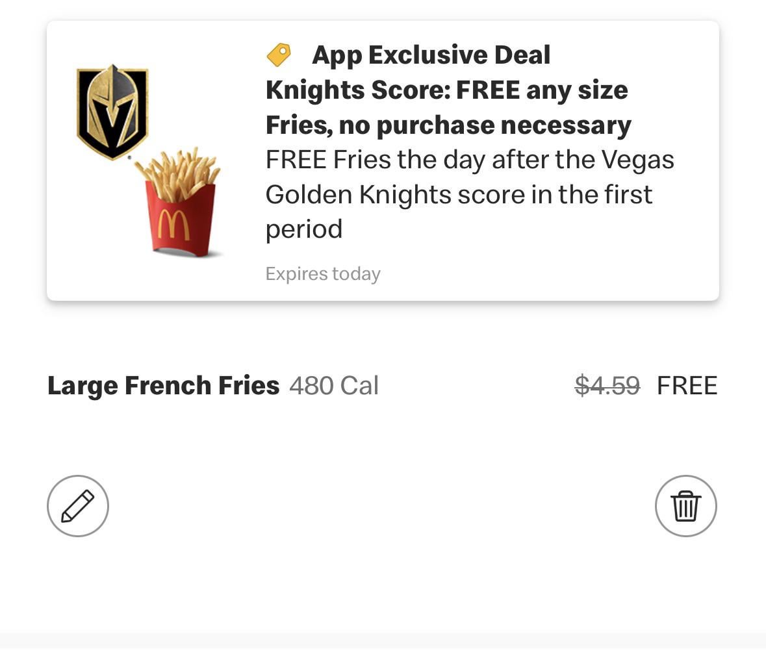Tap the pencil edit icon
The image size is (766, 660).
tap(78, 506)
